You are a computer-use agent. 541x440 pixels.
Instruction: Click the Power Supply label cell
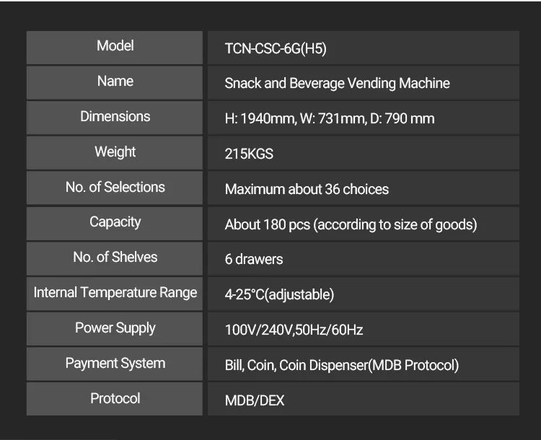point(115,328)
